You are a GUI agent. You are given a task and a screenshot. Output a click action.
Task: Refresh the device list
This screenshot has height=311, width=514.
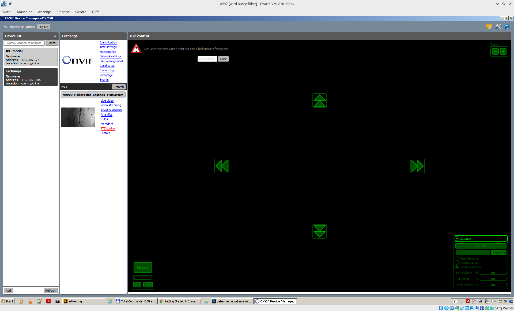point(50,291)
